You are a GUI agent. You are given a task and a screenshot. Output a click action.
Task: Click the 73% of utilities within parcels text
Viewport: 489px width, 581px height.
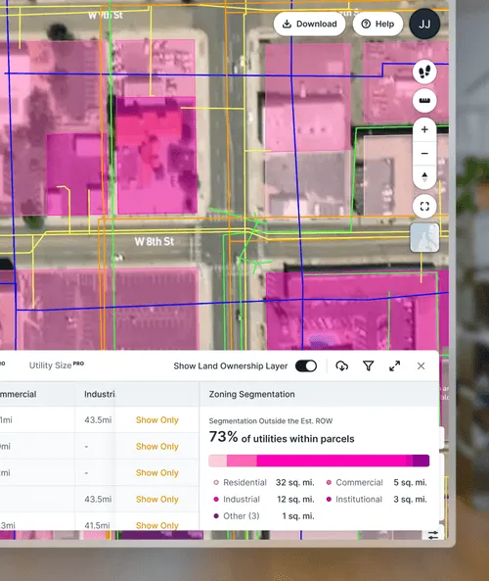point(282,437)
